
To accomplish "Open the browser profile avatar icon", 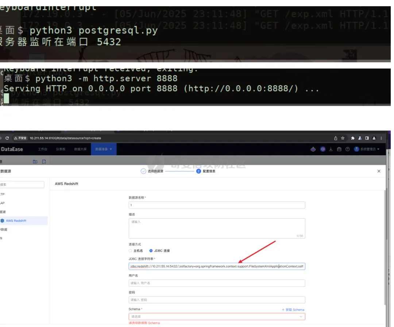I will 374,138.
